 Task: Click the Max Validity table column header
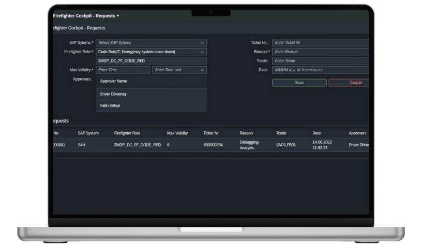[177, 133]
